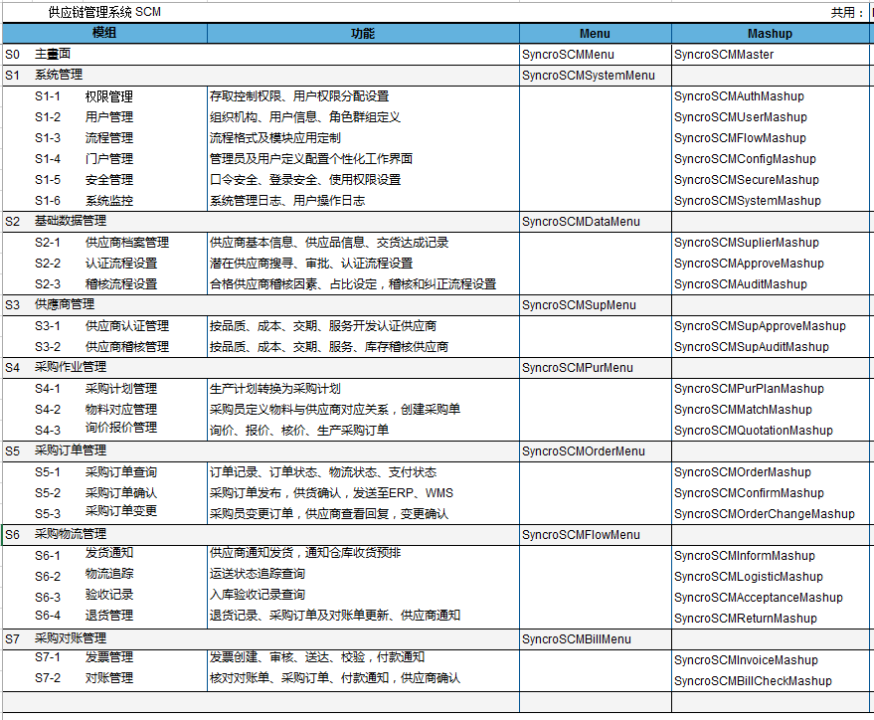Select the "流程格式及模块应用定制" cell

coord(274,138)
